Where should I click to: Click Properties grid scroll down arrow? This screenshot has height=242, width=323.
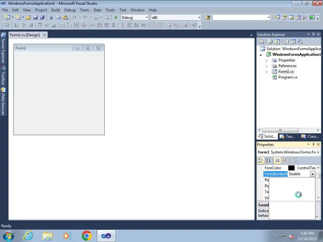[318, 198]
